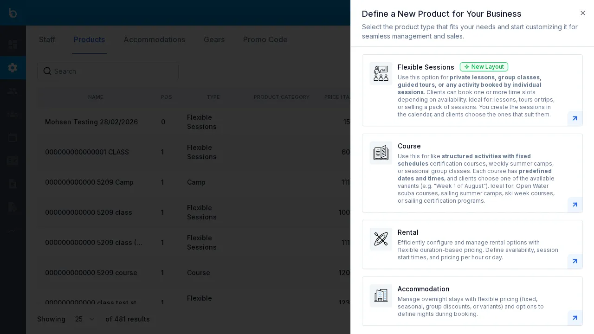Select the Flexible Sessions product type icon
This screenshot has height=334, width=594.
pyautogui.click(x=381, y=73)
